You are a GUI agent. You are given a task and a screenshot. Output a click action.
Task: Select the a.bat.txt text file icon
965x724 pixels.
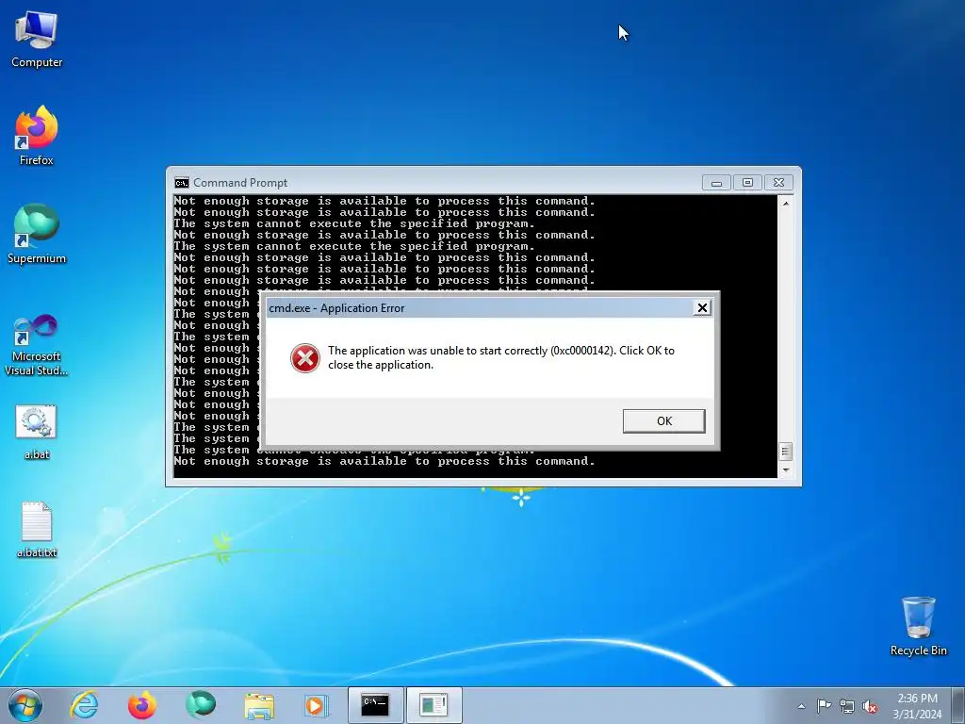click(37, 530)
